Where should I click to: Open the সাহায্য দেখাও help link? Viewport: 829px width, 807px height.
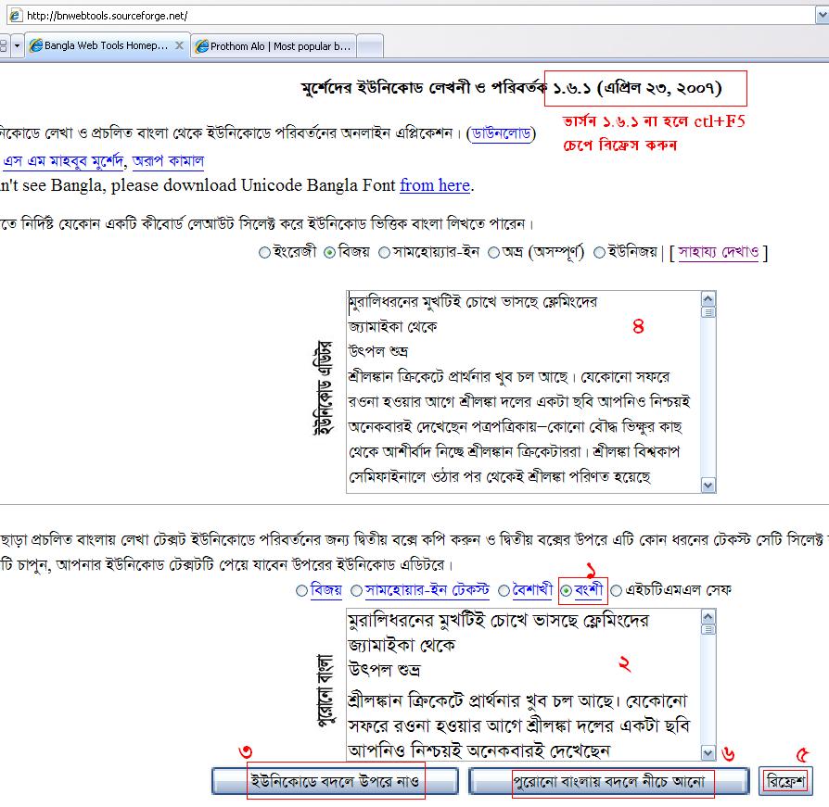[x=719, y=252]
